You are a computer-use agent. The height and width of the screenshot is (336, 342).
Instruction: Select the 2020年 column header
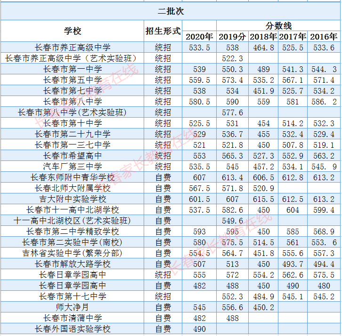point(199,37)
